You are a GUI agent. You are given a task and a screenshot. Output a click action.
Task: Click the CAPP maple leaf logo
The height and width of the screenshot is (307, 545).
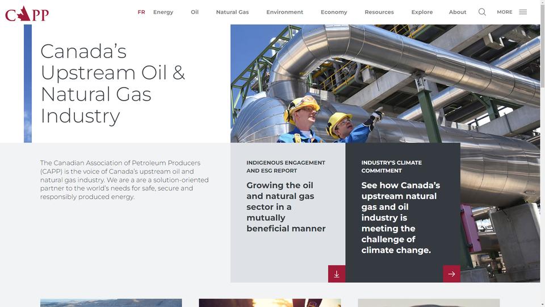[x=27, y=14]
